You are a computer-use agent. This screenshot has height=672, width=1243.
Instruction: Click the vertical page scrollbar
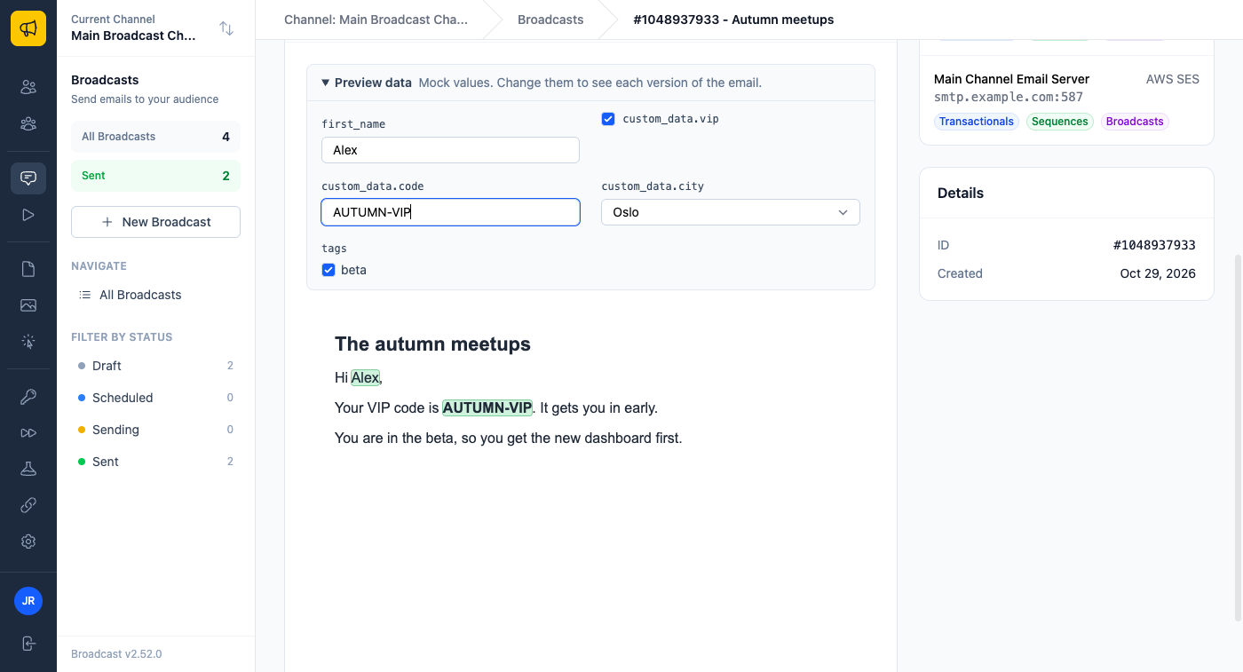click(x=1238, y=439)
